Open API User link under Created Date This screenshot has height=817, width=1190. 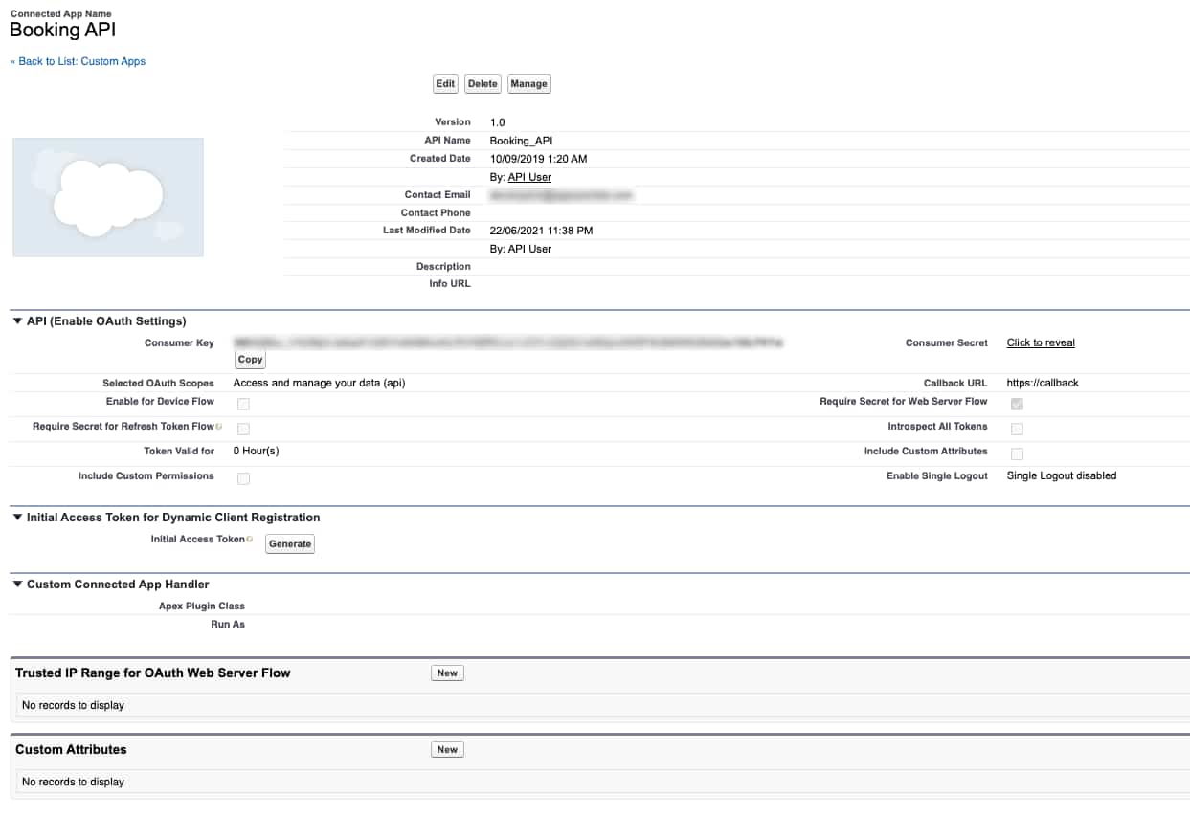tap(529, 177)
